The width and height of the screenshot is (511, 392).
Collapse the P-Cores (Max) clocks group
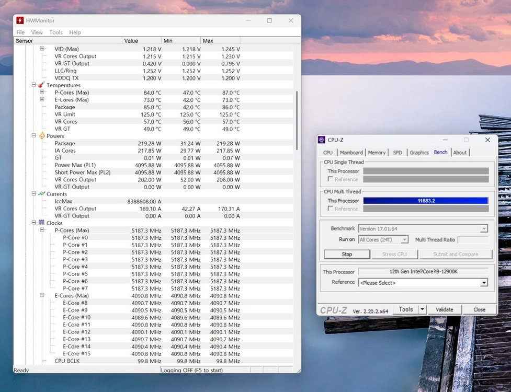(42, 230)
